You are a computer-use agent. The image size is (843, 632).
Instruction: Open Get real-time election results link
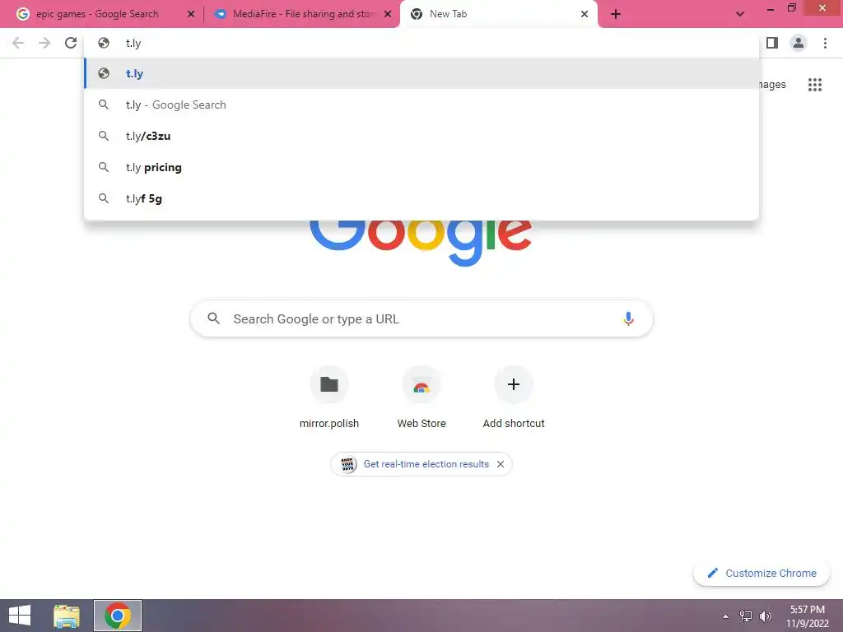click(x=426, y=464)
